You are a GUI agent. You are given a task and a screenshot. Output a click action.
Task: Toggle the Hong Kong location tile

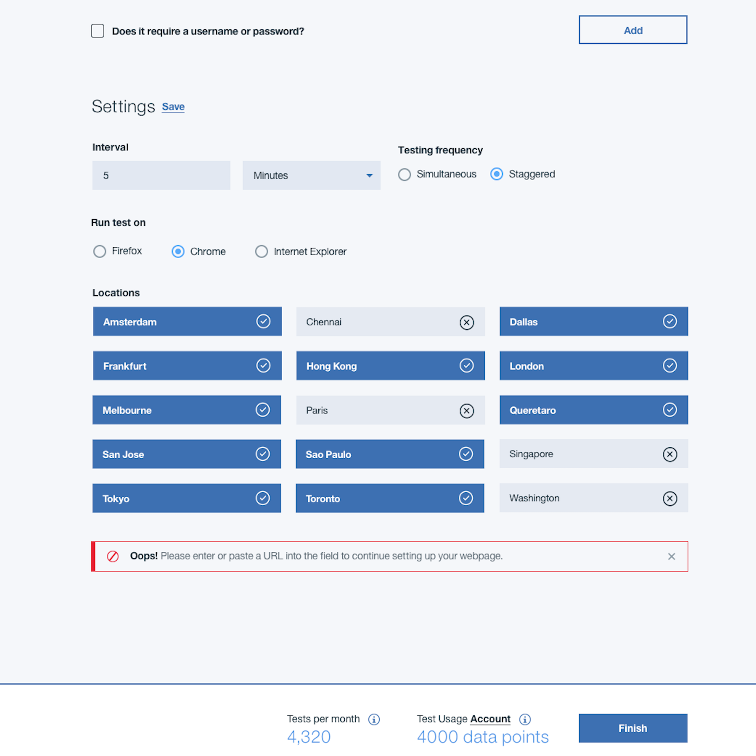(x=391, y=365)
